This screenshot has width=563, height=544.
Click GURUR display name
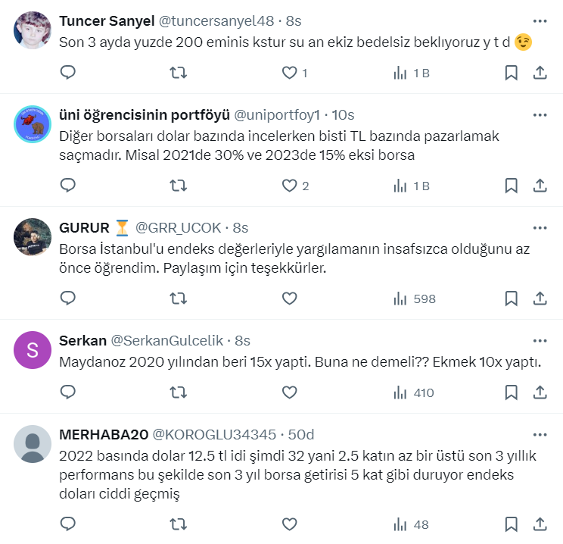click(x=83, y=227)
